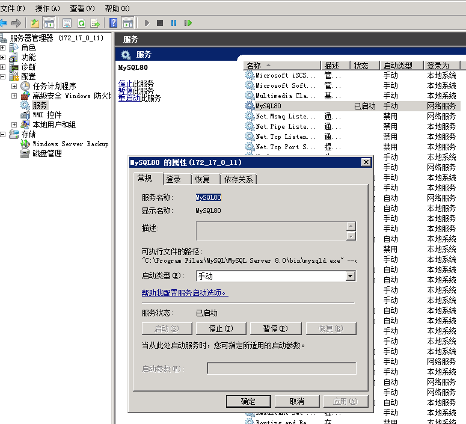Select the 存储 storage node

(x=28, y=134)
